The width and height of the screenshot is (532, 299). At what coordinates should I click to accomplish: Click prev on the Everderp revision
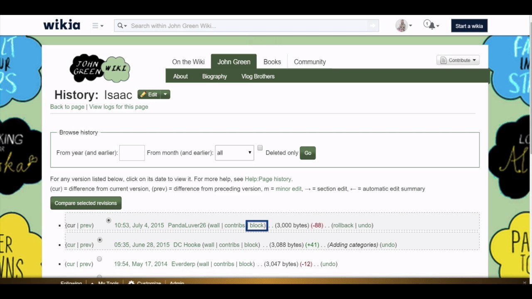(86, 264)
